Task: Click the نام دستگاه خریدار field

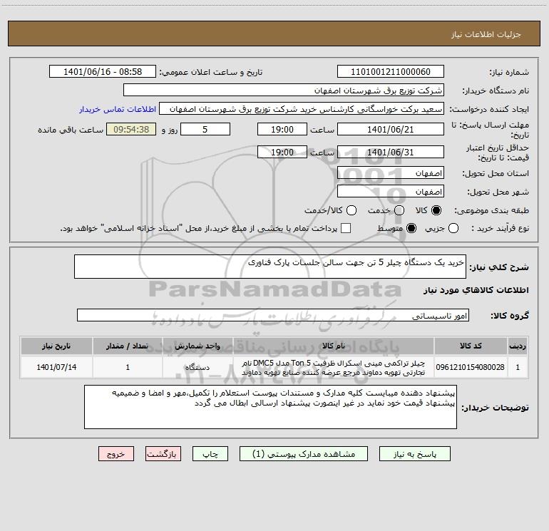Action: [284, 90]
